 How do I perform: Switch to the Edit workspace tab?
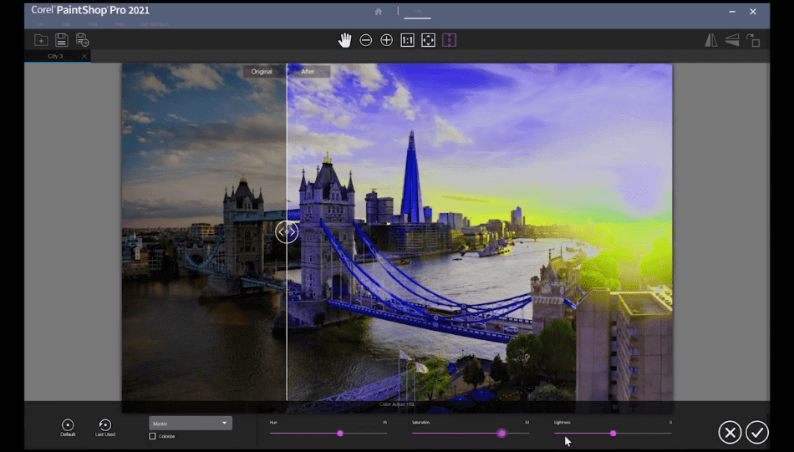[x=417, y=11]
